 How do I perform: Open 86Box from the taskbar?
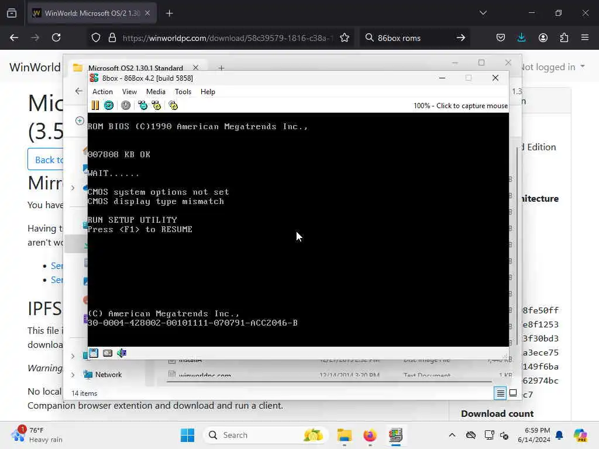click(396, 435)
